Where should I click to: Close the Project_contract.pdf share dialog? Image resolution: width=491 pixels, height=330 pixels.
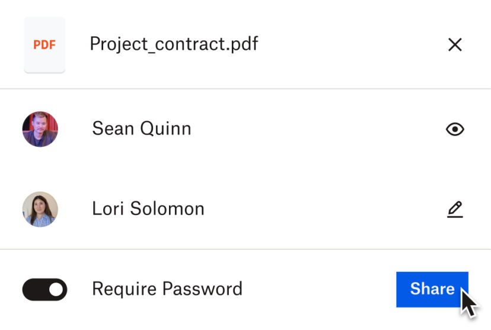click(455, 45)
